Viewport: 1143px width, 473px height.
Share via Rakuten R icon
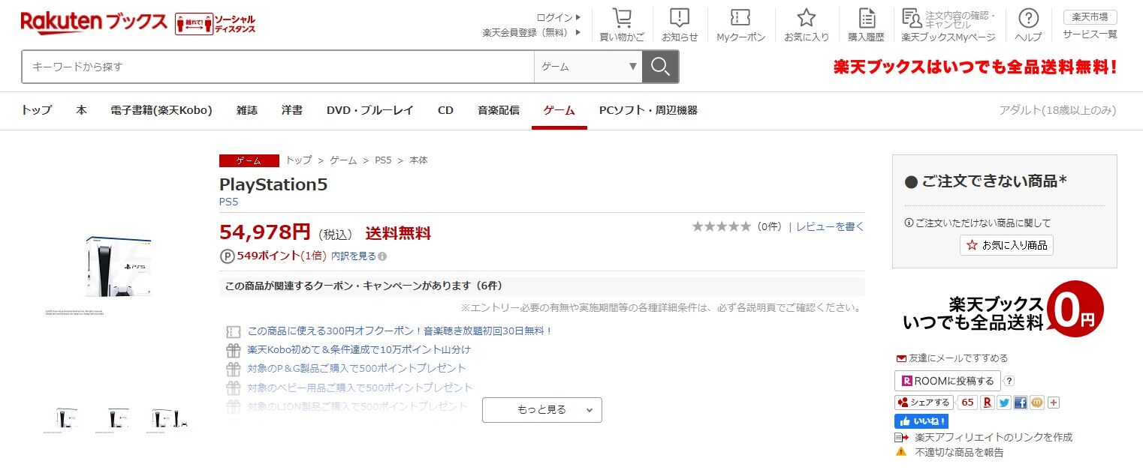(x=988, y=403)
